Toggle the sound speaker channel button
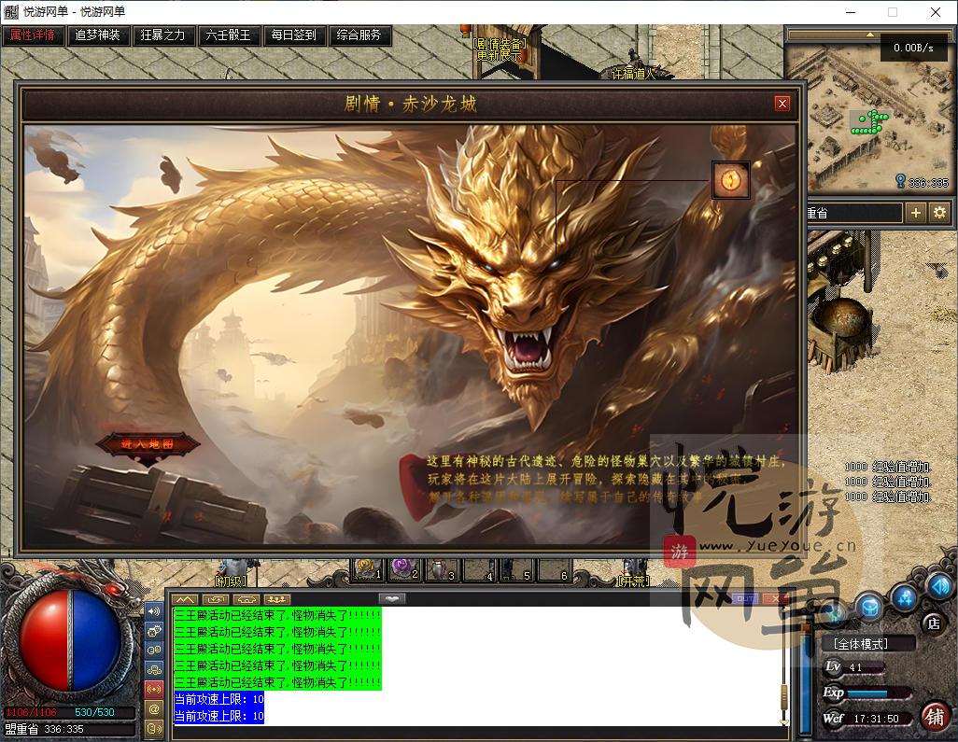958x742 pixels. point(154,611)
